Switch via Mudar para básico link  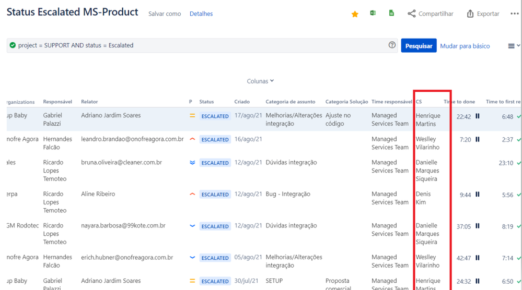[465, 46]
